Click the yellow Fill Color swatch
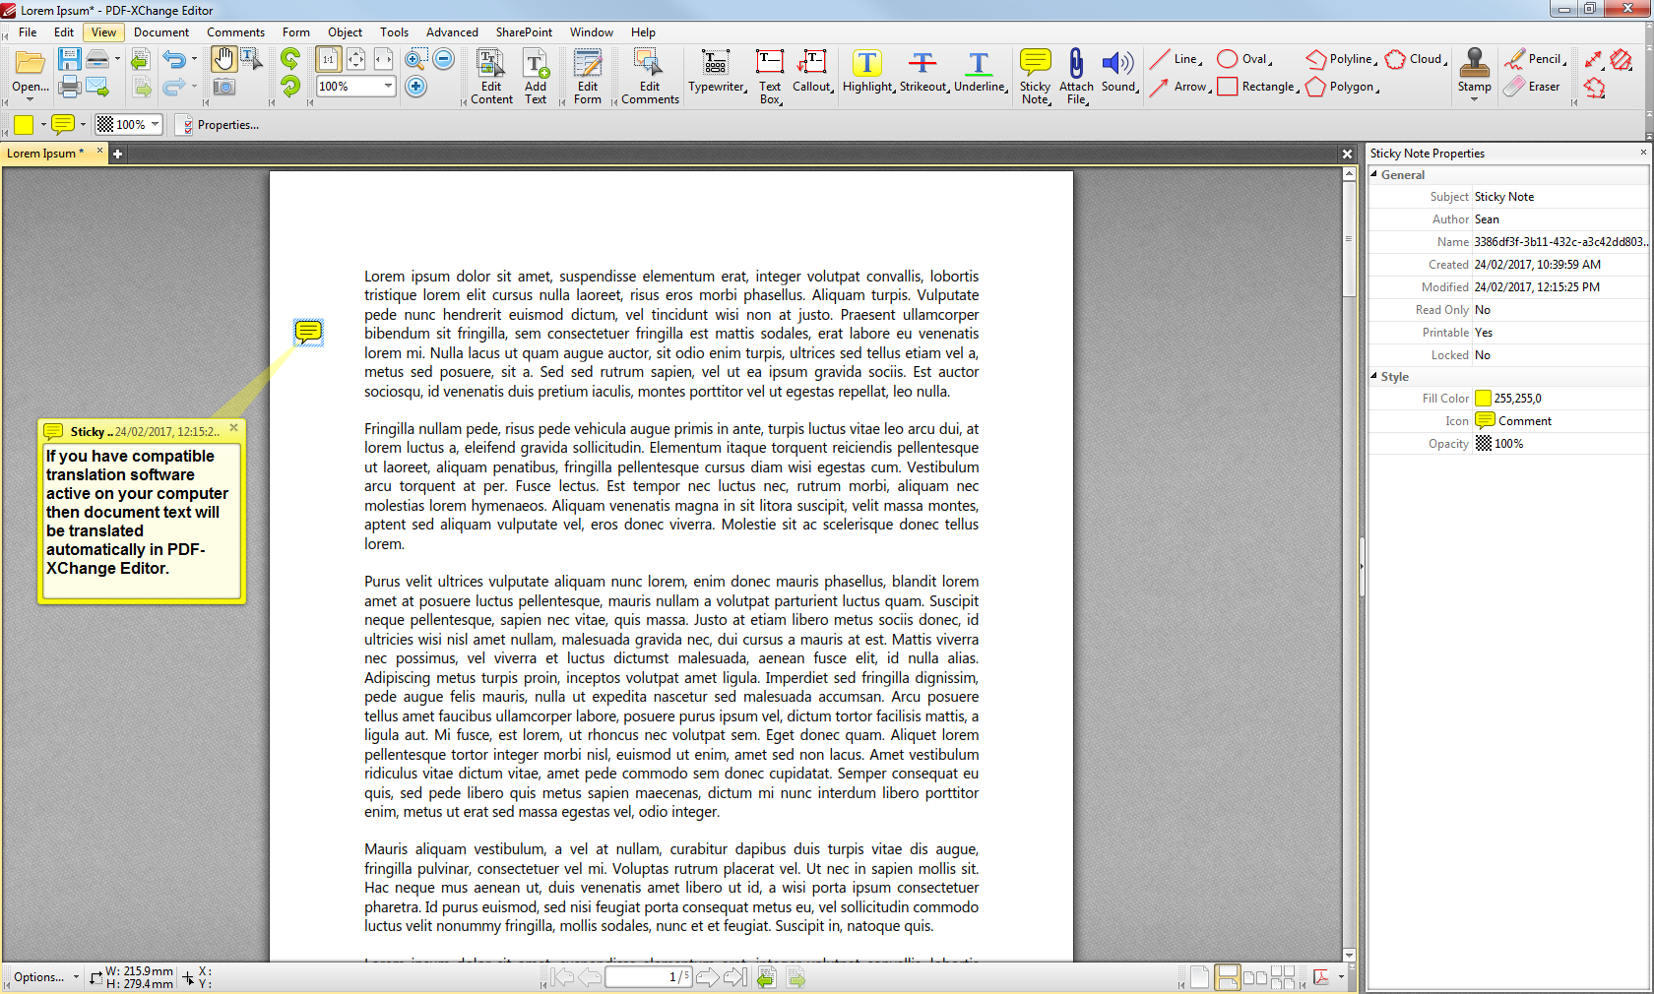The image size is (1654, 994). [1483, 398]
